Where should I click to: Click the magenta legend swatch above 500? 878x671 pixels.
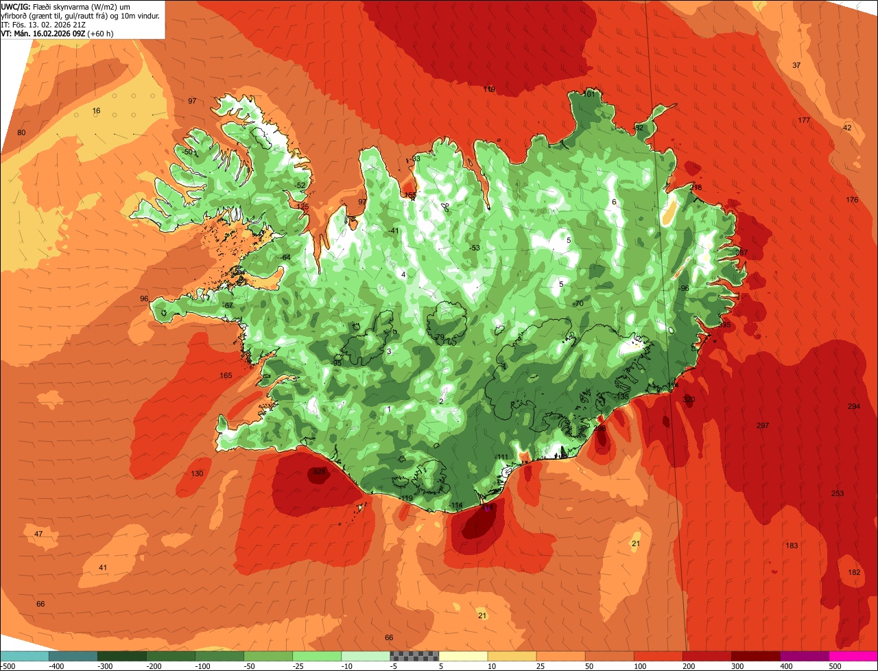click(853, 656)
